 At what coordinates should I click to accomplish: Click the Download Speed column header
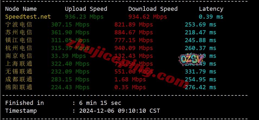[x=153, y=9]
